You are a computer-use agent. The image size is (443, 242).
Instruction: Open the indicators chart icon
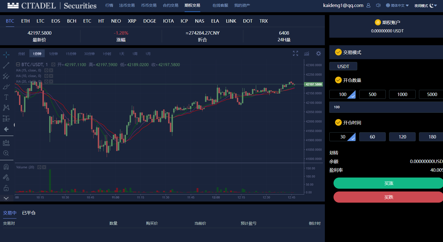pos(307,53)
